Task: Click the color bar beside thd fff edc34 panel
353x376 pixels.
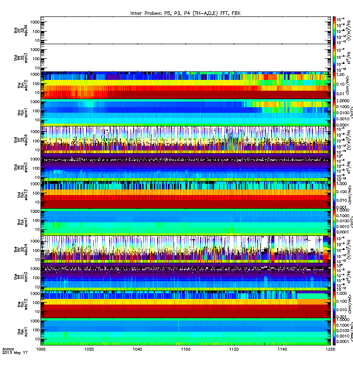Action: [334, 140]
